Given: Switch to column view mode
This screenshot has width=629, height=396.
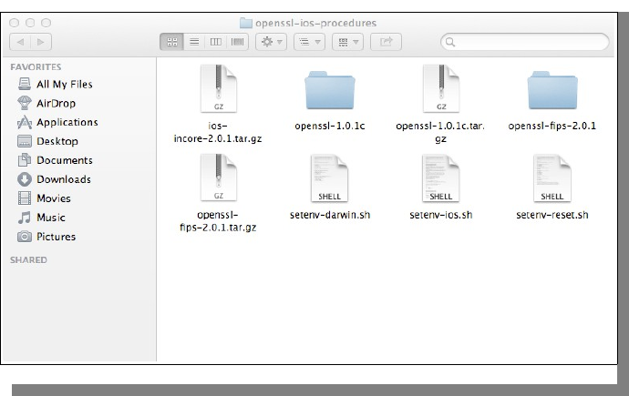Looking at the screenshot, I should (x=216, y=42).
